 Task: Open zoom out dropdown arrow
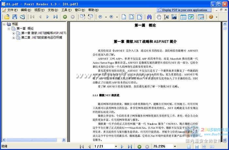[106, 17]
